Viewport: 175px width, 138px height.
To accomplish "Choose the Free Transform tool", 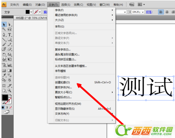I will tap(10, 59).
